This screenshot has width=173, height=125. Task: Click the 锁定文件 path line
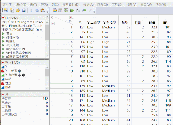22,22
